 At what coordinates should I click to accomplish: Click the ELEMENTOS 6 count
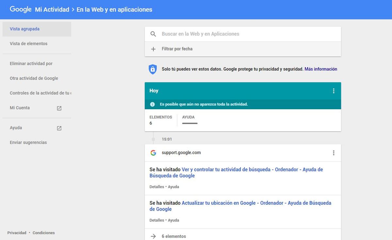[161, 120]
